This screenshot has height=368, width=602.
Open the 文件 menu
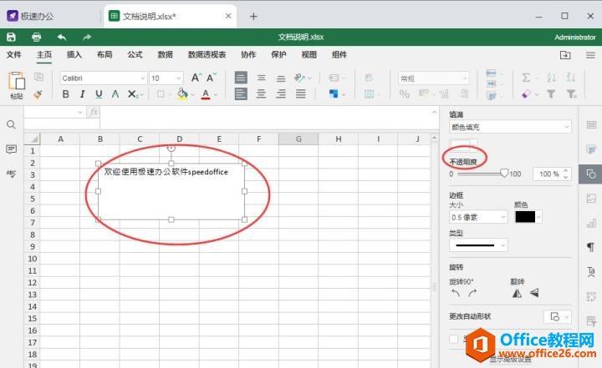click(14, 55)
